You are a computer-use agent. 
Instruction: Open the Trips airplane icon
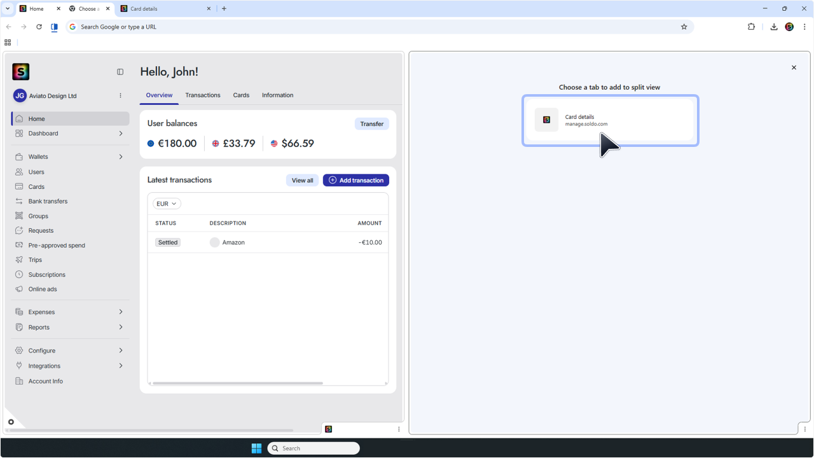19,260
